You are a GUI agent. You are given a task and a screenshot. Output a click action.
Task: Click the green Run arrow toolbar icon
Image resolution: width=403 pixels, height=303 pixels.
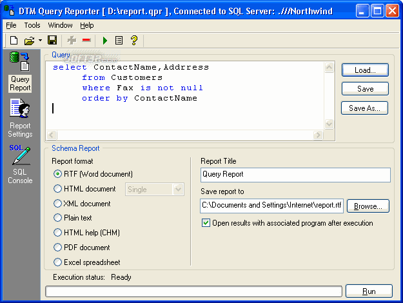[105, 41]
